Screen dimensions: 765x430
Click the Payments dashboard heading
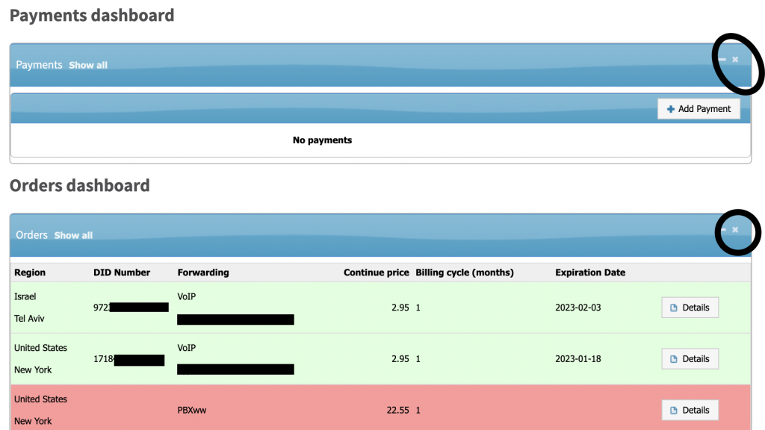(x=92, y=16)
